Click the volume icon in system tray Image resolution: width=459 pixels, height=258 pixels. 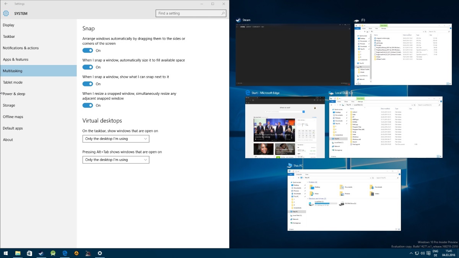pyautogui.click(x=422, y=253)
